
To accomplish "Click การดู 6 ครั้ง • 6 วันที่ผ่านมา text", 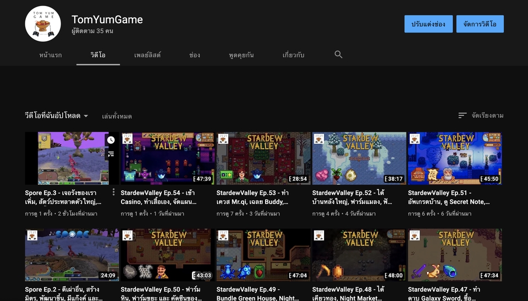I will (x=440, y=214).
